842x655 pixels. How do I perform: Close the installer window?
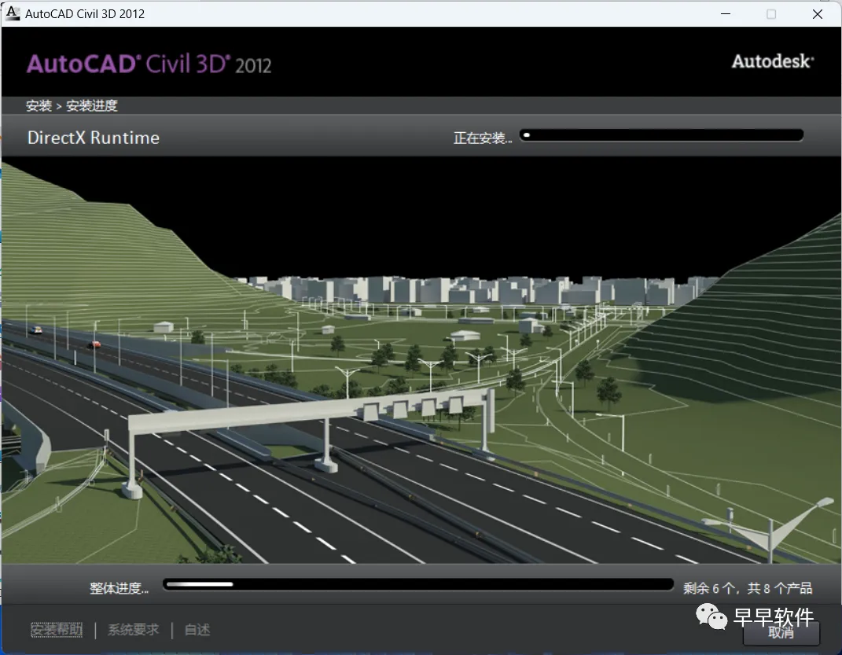pyautogui.click(x=818, y=14)
